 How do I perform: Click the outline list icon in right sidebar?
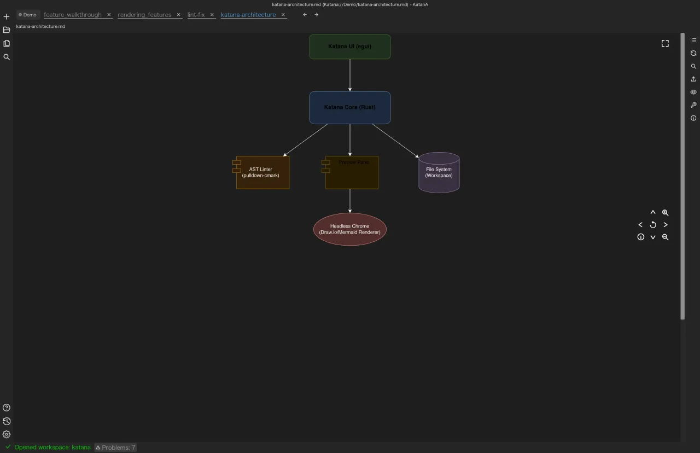[x=693, y=40]
